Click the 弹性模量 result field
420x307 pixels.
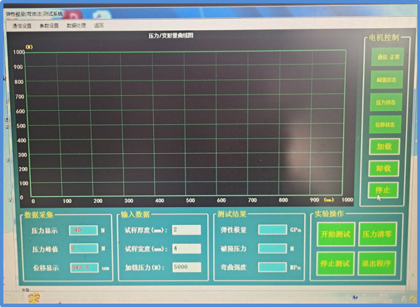tap(272, 230)
